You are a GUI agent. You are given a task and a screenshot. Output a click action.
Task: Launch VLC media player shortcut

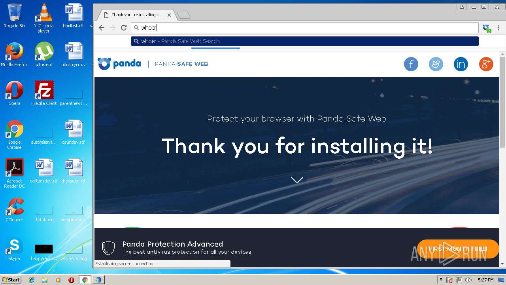tap(43, 18)
